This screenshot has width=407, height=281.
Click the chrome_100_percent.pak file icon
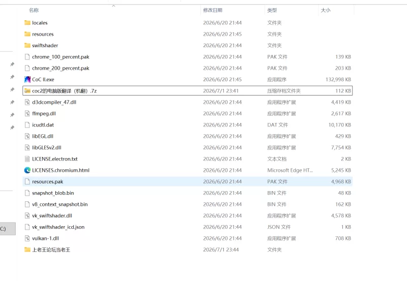(x=27, y=57)
